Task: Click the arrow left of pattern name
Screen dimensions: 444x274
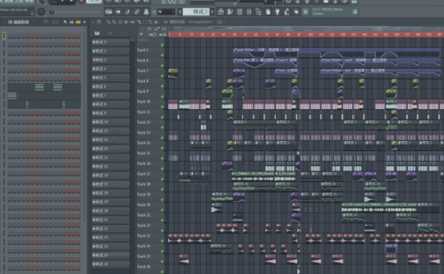Action: pyautogui.click(x=180, y=12)
